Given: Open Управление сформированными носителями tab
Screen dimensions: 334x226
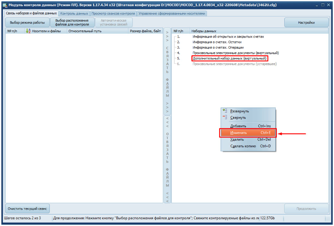Looking at the screenshot, I should (171, 13).
